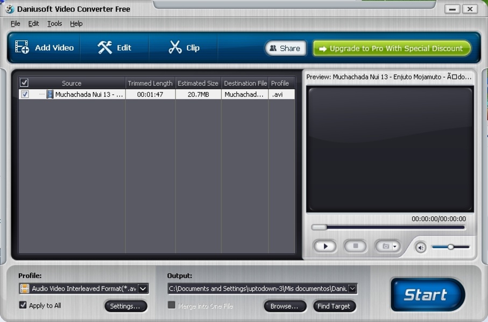The height and width of the screenshot is (322, 488).
Task: Click the film strip icon beside Muchachada Nui
Action: [x=50, y=94]
